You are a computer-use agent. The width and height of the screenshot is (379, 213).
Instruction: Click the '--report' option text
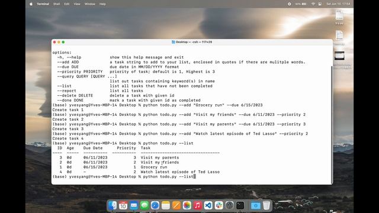[67, 91]
